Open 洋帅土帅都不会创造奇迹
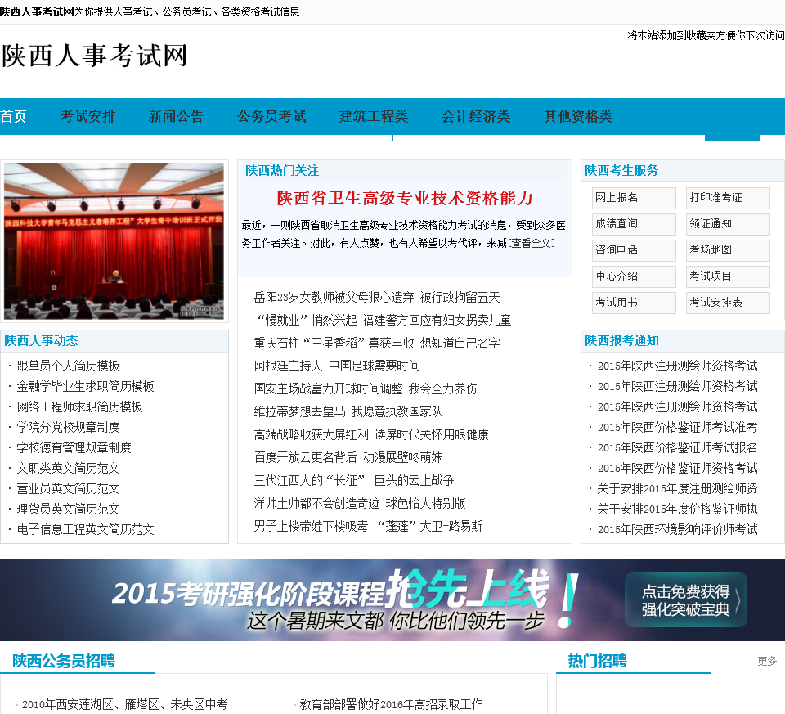The width and height of the screenshot is (785, 714). pos(316,504)
